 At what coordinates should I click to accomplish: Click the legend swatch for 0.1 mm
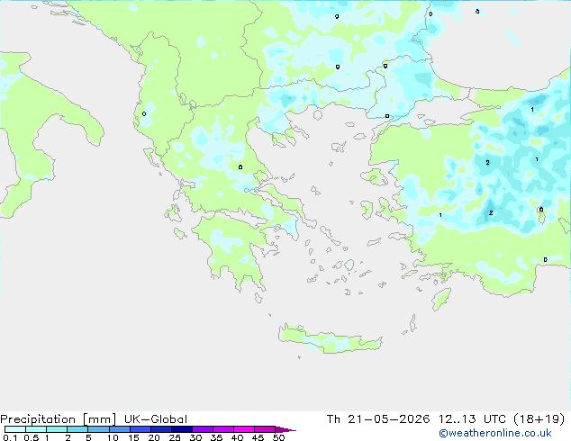tap(15, 429)
